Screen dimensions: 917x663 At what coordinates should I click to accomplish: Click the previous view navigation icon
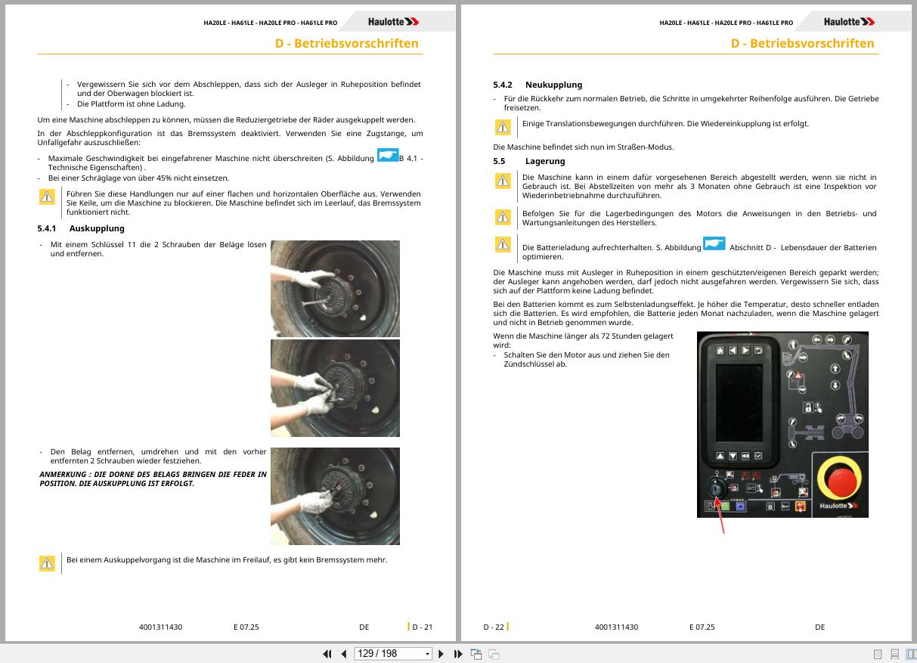(476, 654)
